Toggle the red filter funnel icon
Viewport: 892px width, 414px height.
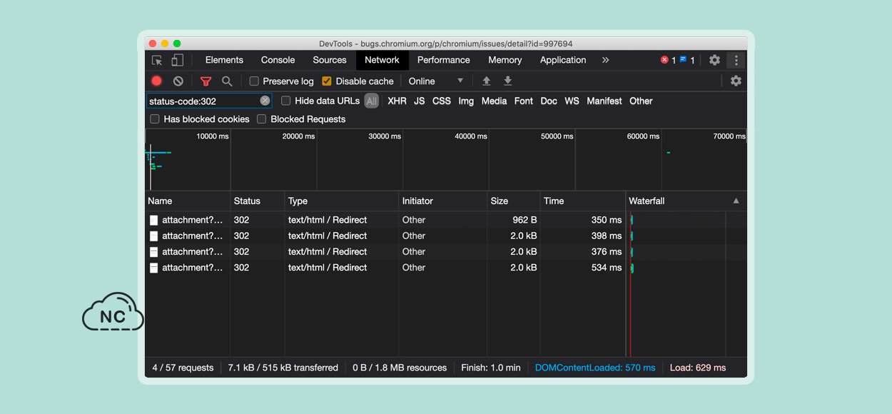(x=206, y=81)
